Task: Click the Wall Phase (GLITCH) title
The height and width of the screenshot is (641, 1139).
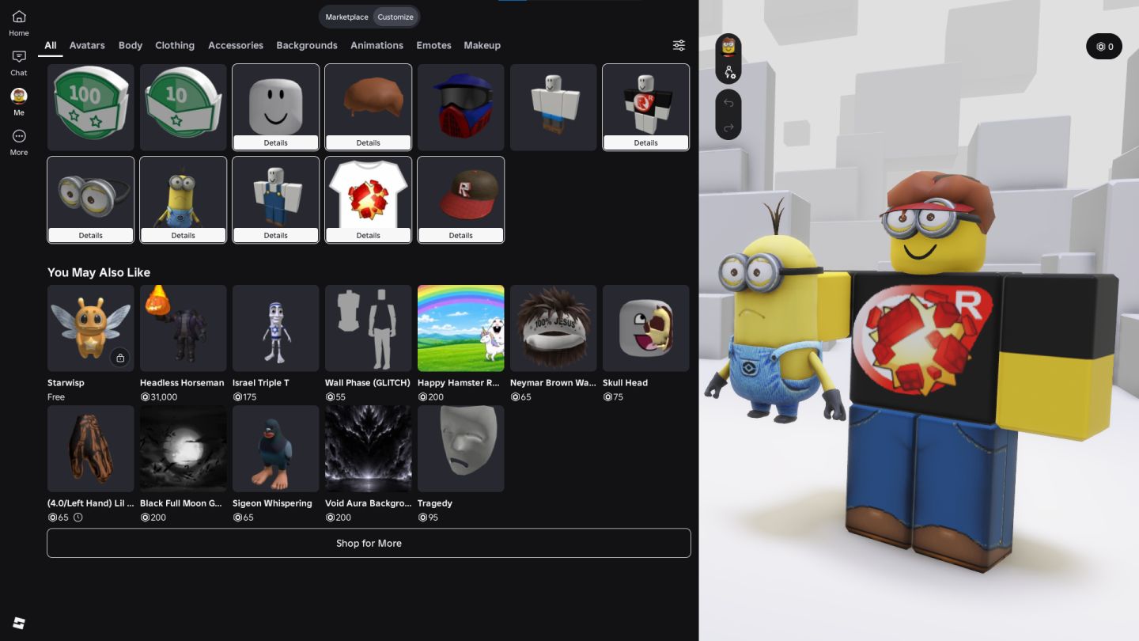Action: 368,382
